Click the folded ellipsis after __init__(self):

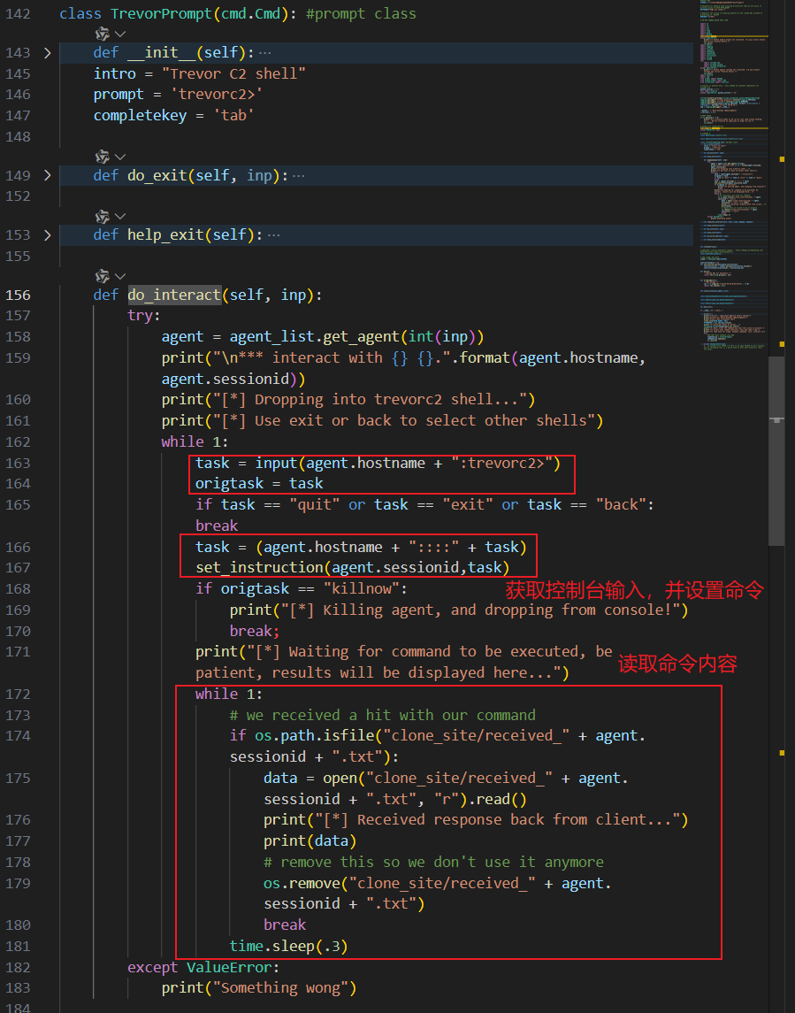264,53
